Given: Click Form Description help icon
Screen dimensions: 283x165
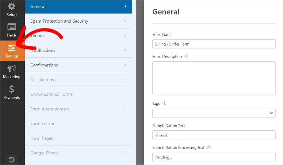Looking at the screenshot, I should (x=186, y=57).
